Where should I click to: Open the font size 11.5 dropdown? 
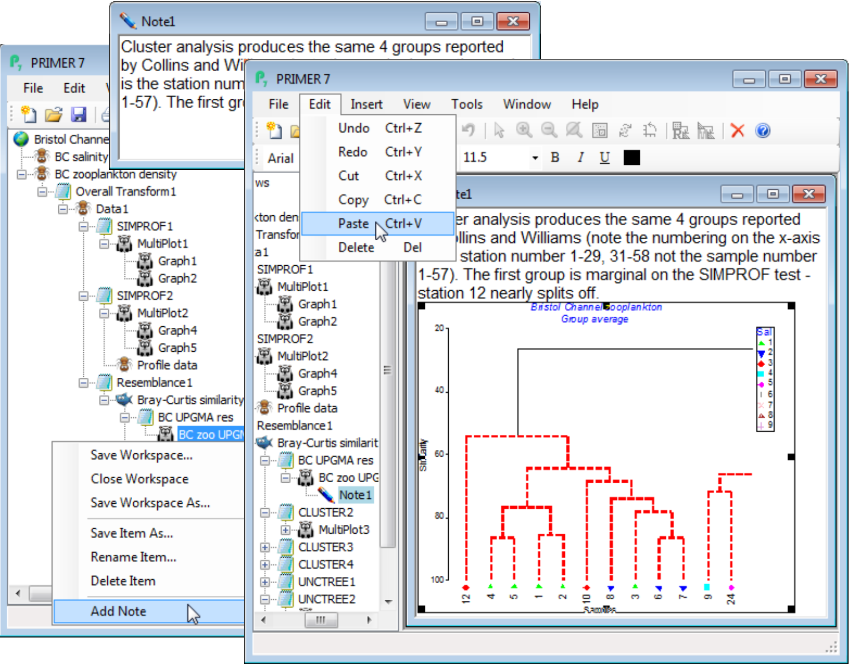pos(535,158)
